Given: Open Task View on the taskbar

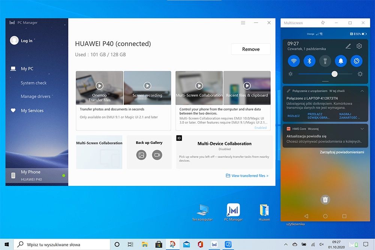Looking at the screenshot, I should tap(130, 244).
